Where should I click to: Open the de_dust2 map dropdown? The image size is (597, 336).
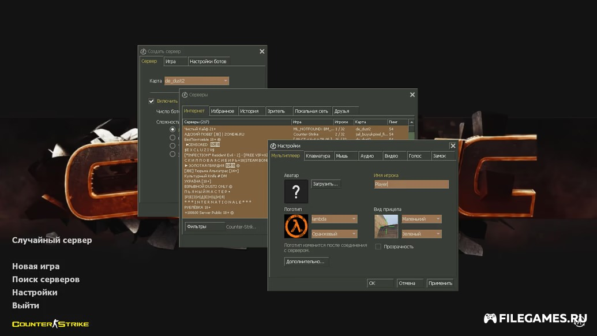point(197,81)
